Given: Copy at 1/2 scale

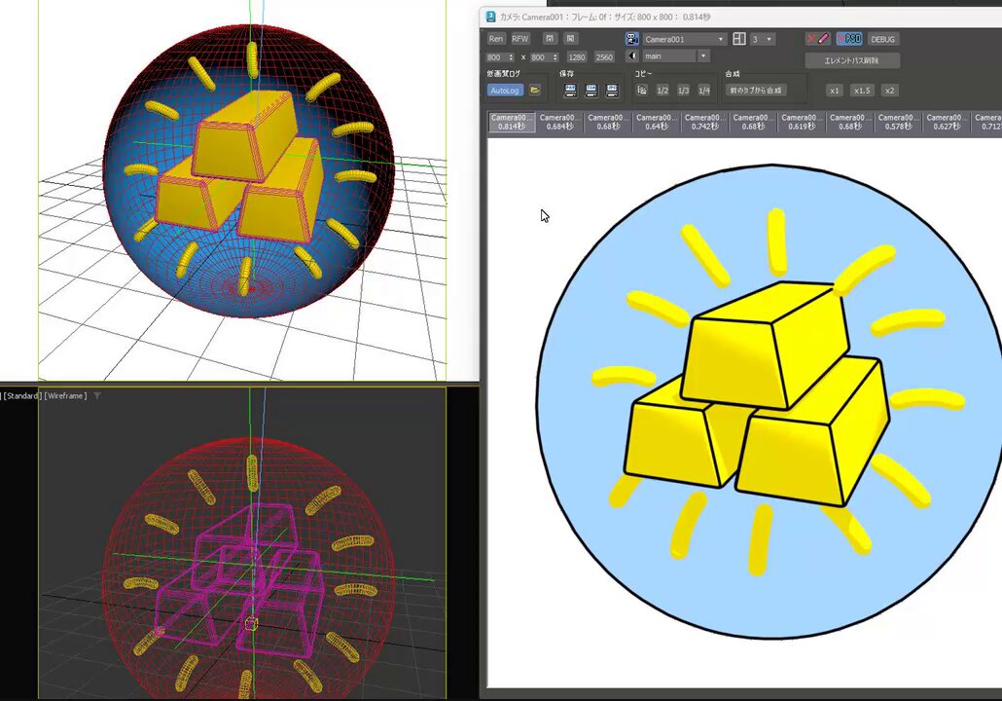Looking at the screenshot, I should (662, 91).
